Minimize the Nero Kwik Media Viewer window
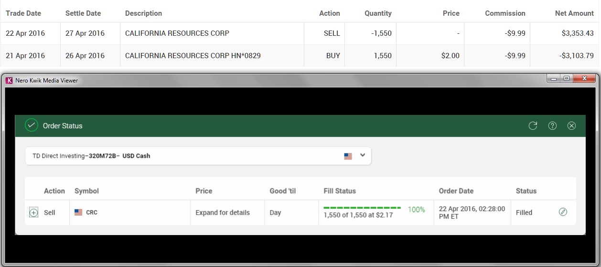 coord(554,79)
